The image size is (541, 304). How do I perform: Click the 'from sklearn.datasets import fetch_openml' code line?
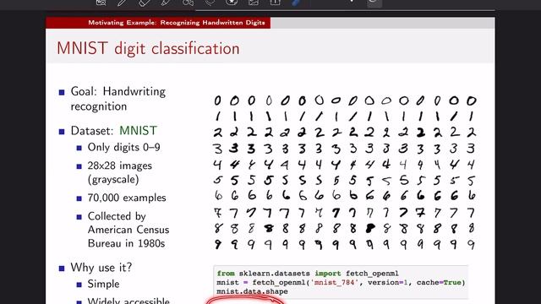(x=308, y=274)
